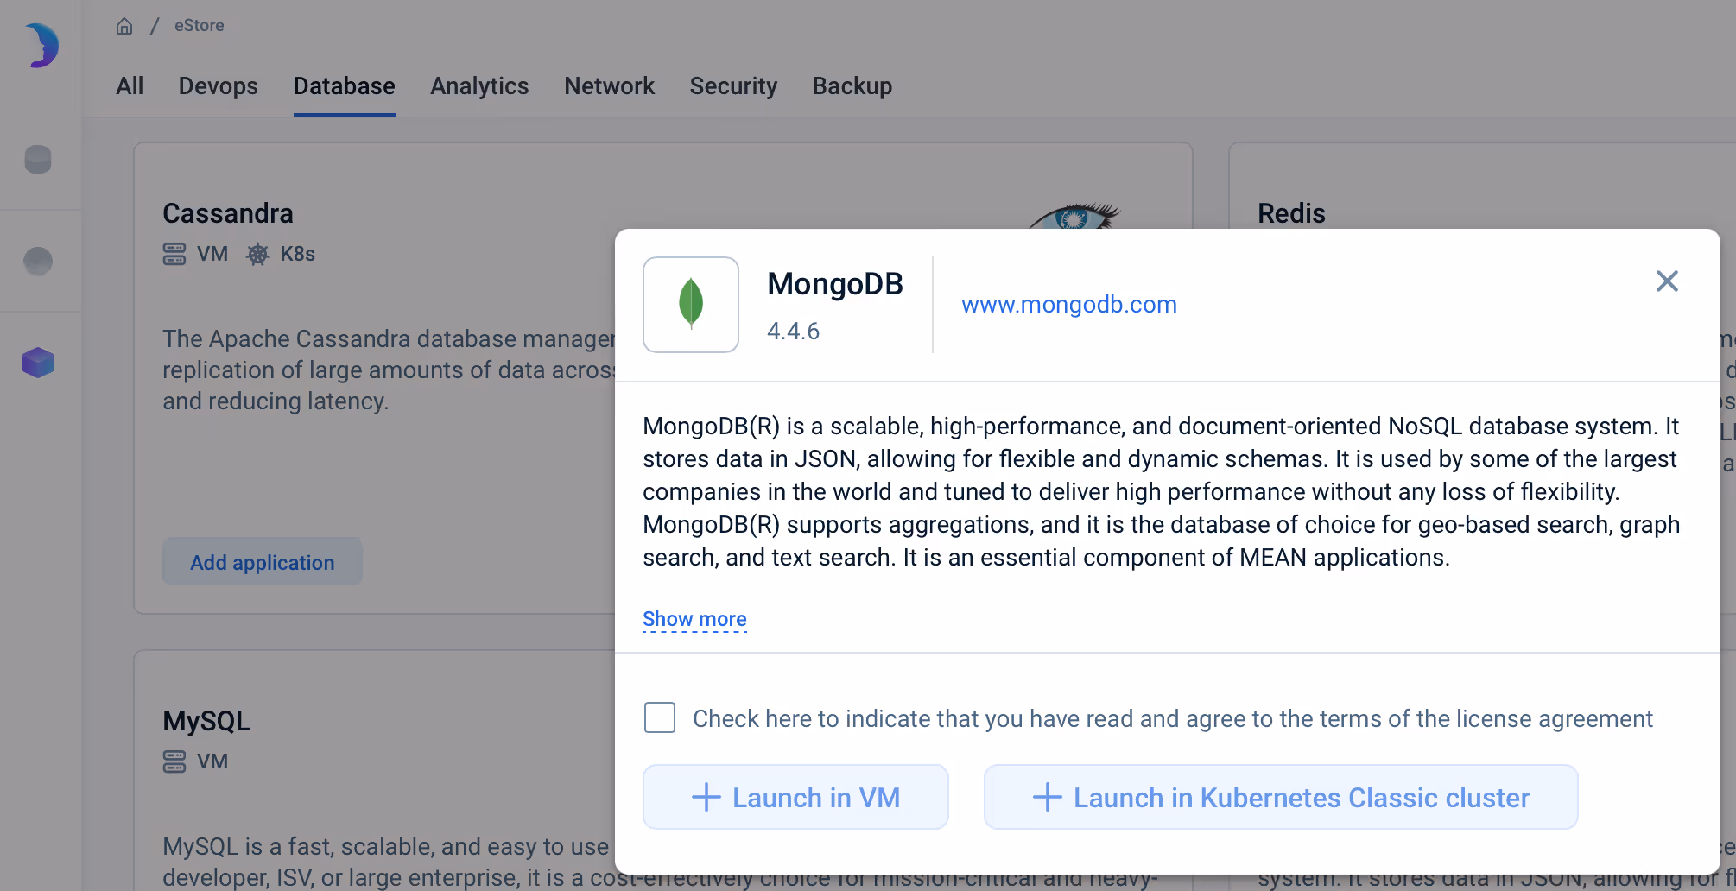Launch MongoDB in VM

tap(795, 797)
